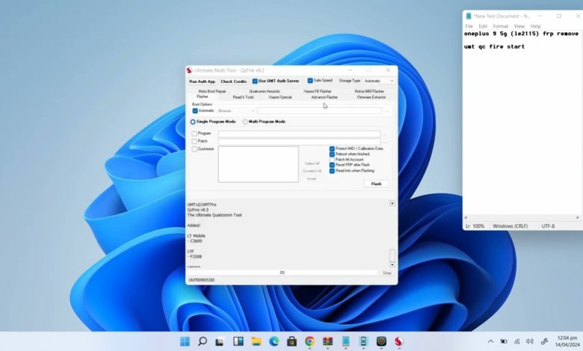Viewport: 583px width, 351px height.
Task: Enable the Customize checkbox
Action: pyautogui.click(x=194, y=149)
